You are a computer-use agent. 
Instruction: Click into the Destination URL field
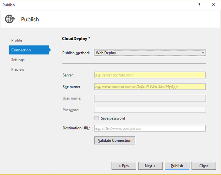pos(150,128)
